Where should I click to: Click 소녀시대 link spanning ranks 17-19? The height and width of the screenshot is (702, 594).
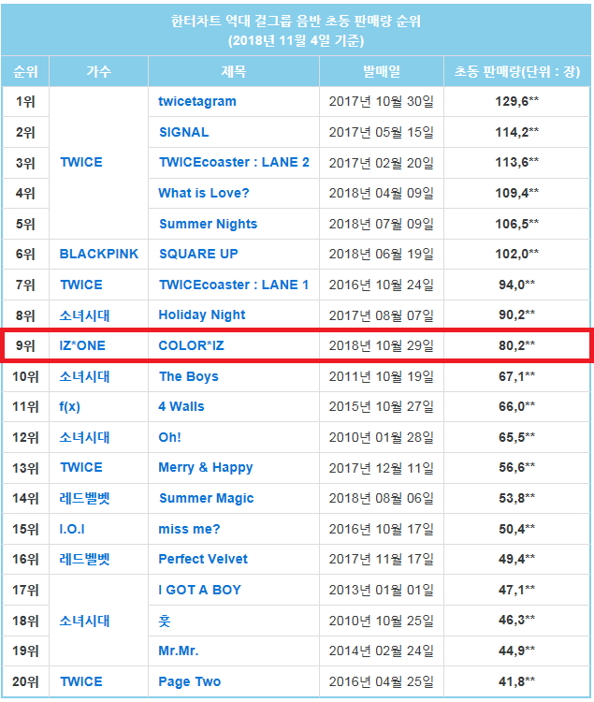(x=84, y=621)
